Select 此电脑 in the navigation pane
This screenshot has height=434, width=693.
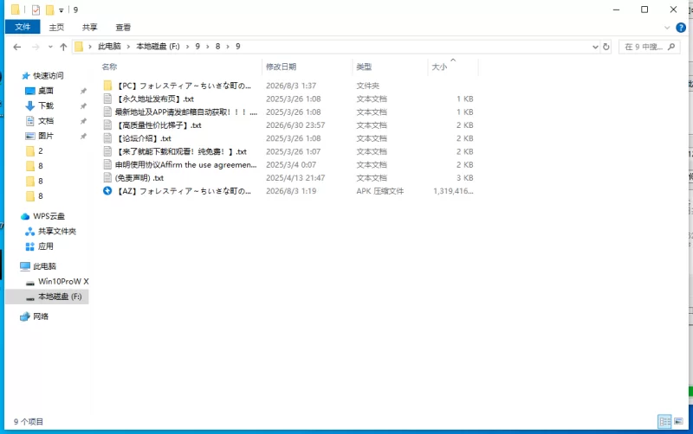(44, 266)
